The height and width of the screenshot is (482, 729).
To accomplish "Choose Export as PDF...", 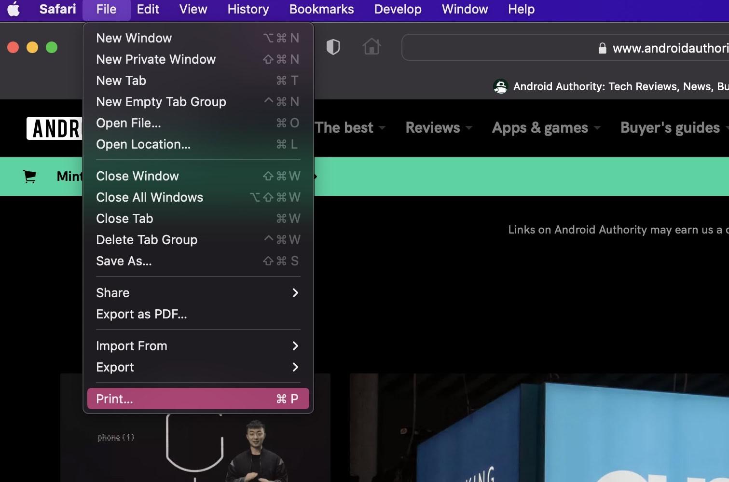I will (198, 314).
